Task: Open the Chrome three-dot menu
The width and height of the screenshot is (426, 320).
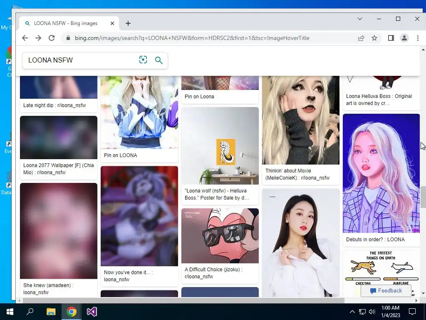Action: point(418,38)
